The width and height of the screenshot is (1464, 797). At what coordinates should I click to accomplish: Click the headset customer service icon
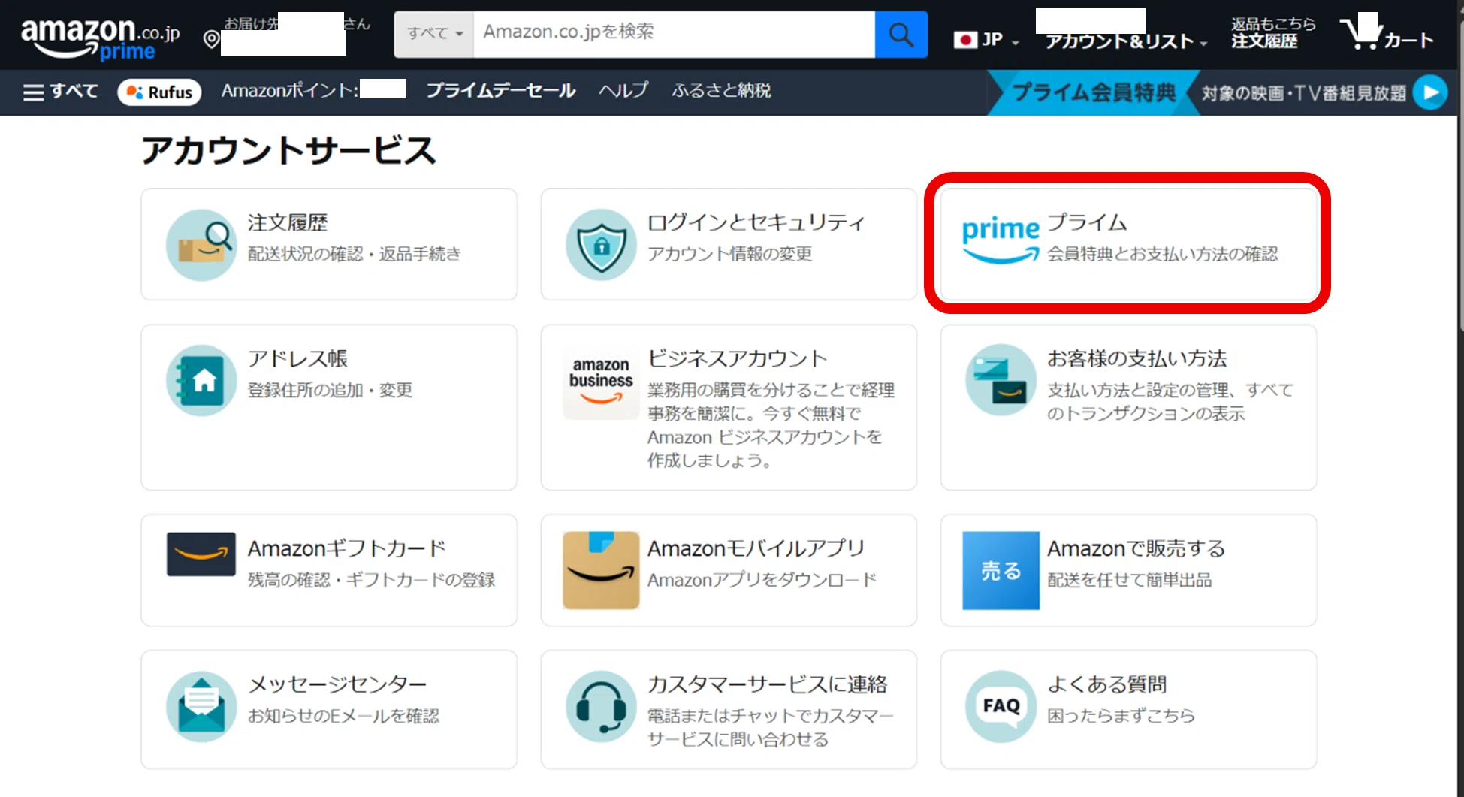[x=601, y=707]
